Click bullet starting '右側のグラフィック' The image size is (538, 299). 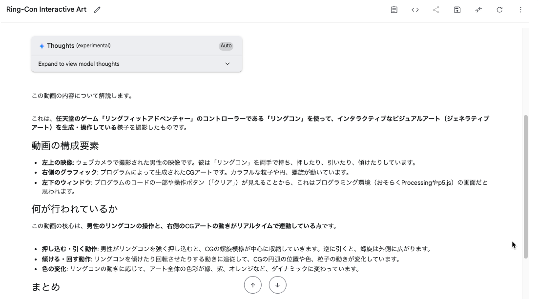coord(196,173)
